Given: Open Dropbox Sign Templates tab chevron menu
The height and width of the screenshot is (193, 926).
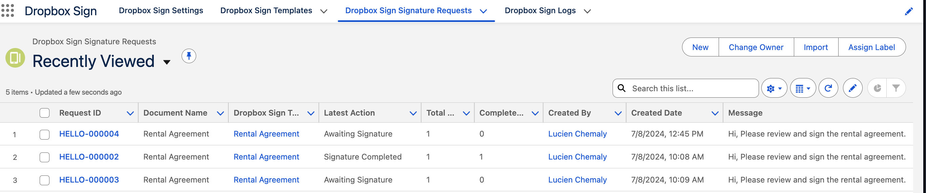Looking at the screenshot, I should 324,11.
